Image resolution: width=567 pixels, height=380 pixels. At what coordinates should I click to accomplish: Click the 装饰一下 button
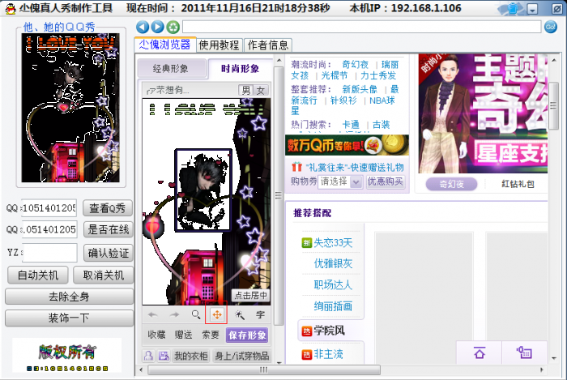[x=69, y=318]
